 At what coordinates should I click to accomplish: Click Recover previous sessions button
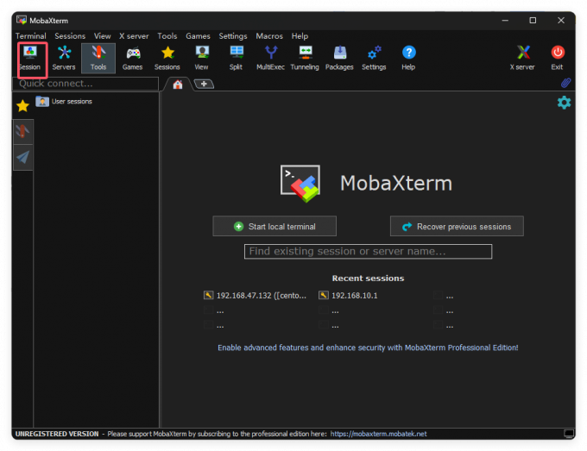457,226
